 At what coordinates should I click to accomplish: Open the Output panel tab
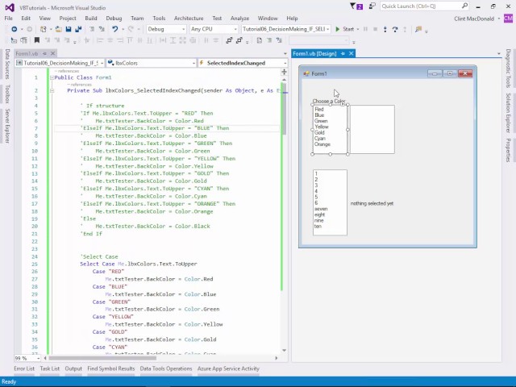73,368
